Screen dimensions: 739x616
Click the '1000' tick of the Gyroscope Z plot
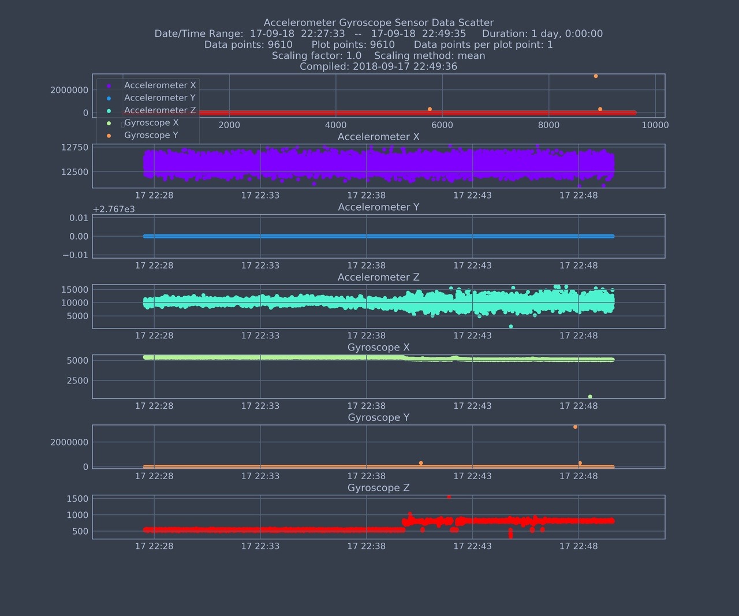tap(78, 515)
